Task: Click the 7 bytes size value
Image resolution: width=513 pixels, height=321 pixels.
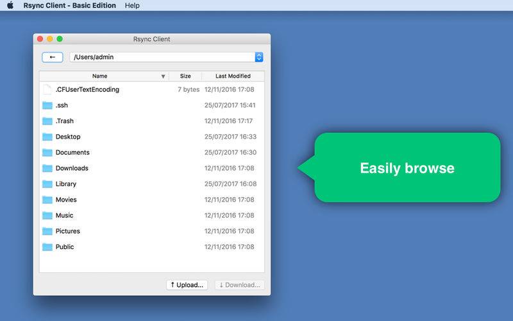Action: 189,89
